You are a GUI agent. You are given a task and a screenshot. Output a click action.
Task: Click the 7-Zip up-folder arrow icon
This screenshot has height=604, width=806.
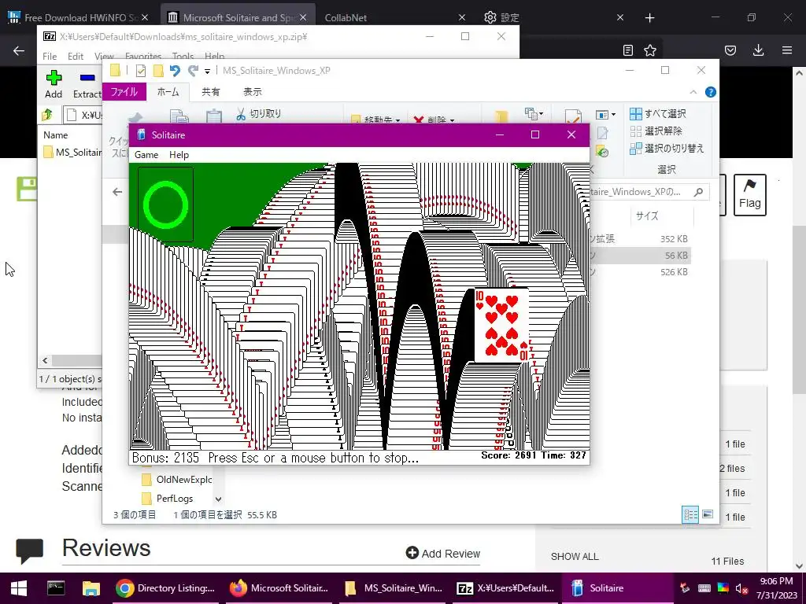[x=47, y=115]
